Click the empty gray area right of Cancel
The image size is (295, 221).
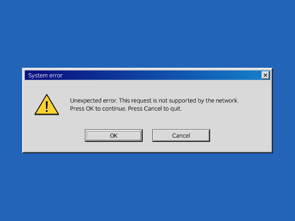[x=240, y=136]
